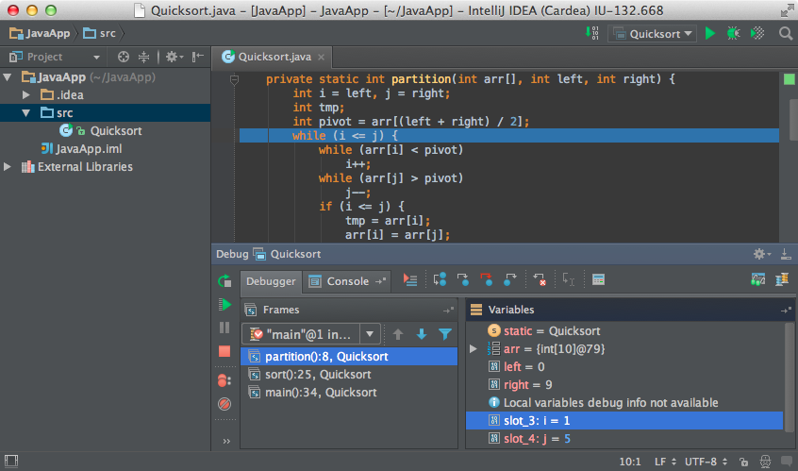The width and height of the screenshot is (798, 471).
Task: Click the Make Project build icon
Action: 591,34
